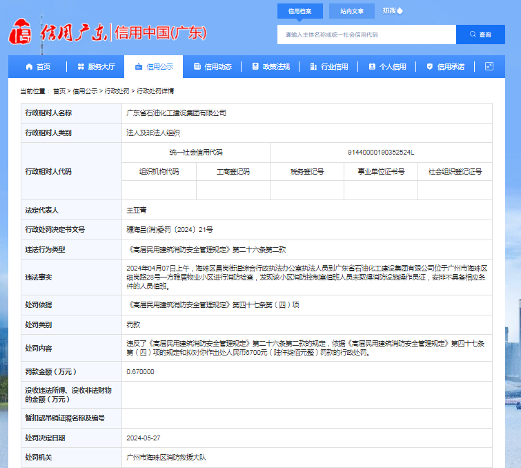Click the expand icon at navigation end
521x468 pixels.
coord(489,66)
